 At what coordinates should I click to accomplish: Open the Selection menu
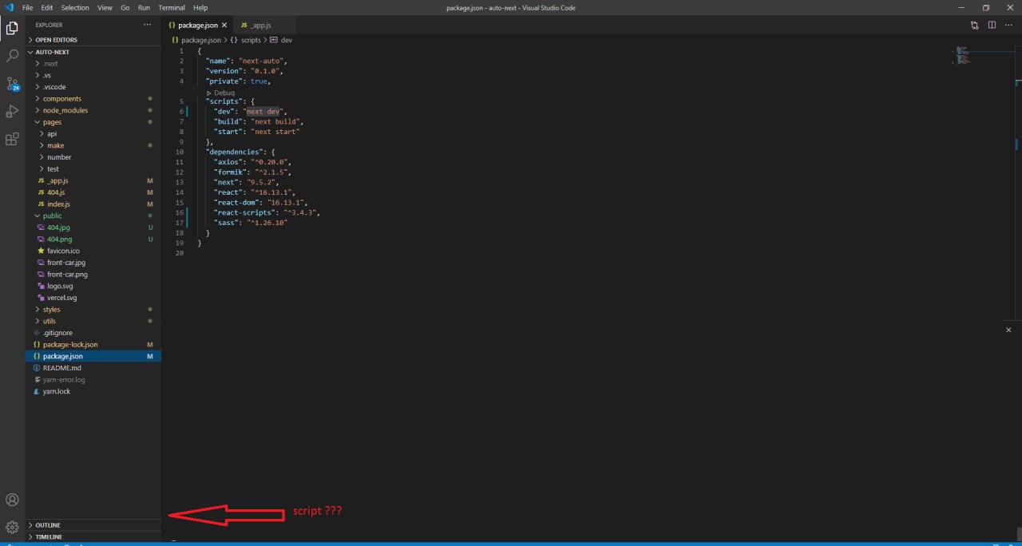(x=75, y=7)
